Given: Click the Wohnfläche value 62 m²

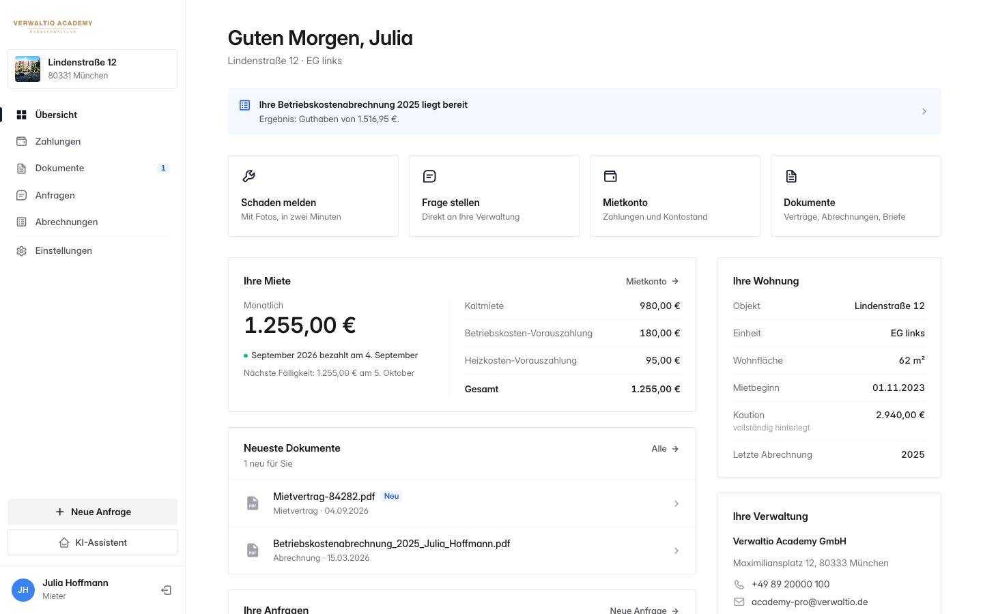Looking at the screenshot, I should 912,360.
